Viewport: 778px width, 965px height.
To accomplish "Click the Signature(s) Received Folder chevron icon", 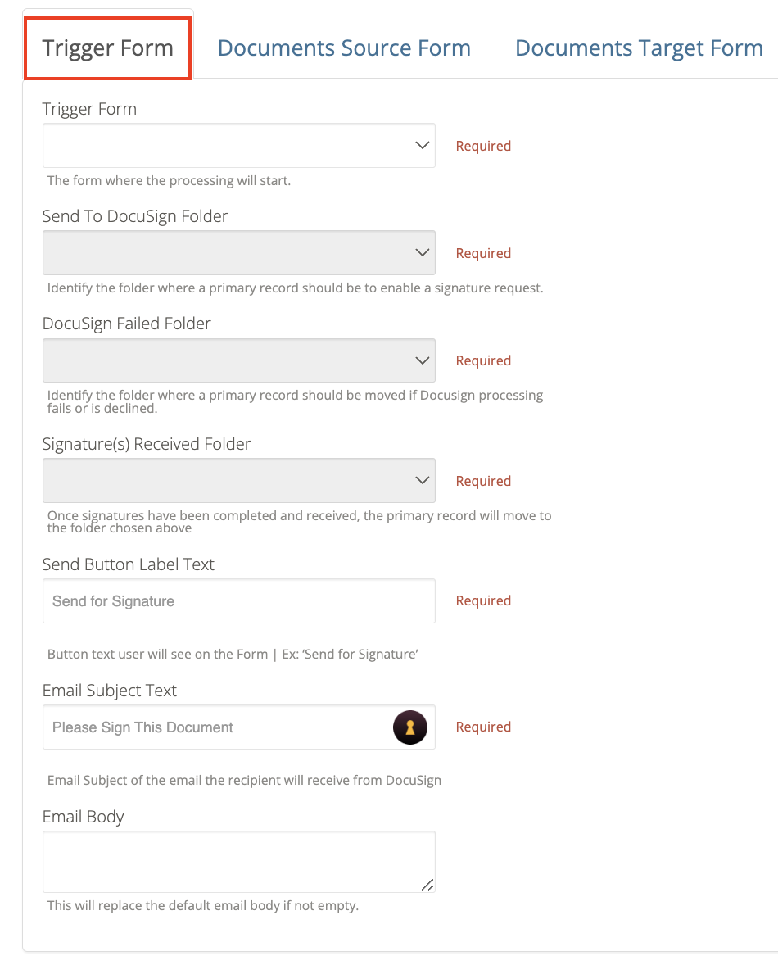I will coord(422,480).
